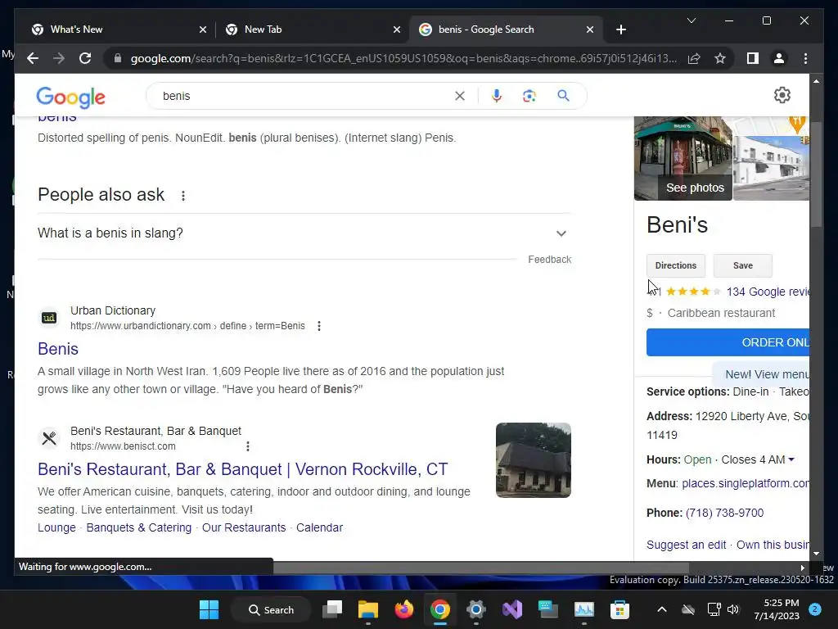Open Banquets & Catering sitelink

139,527
